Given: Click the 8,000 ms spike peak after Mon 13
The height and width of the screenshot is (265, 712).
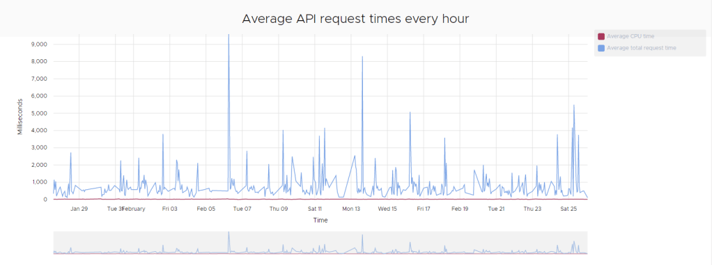Looking at the screenshot, I should 362,56.
